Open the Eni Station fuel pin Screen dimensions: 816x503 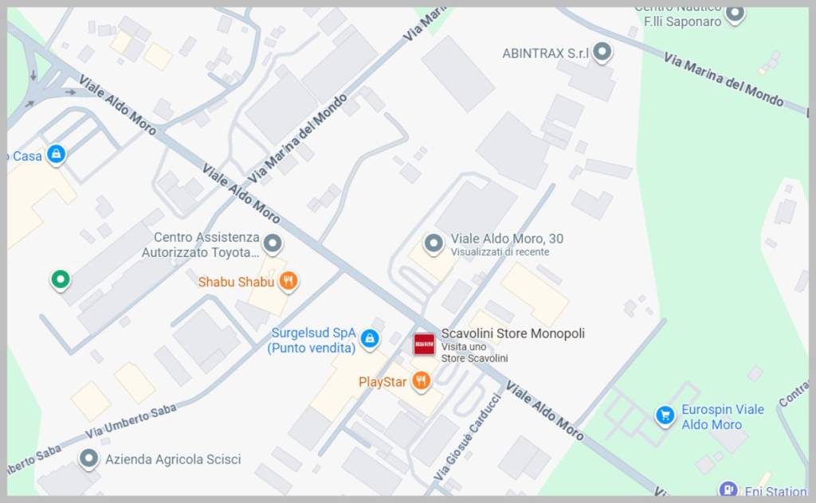click(x=728, y=489)
